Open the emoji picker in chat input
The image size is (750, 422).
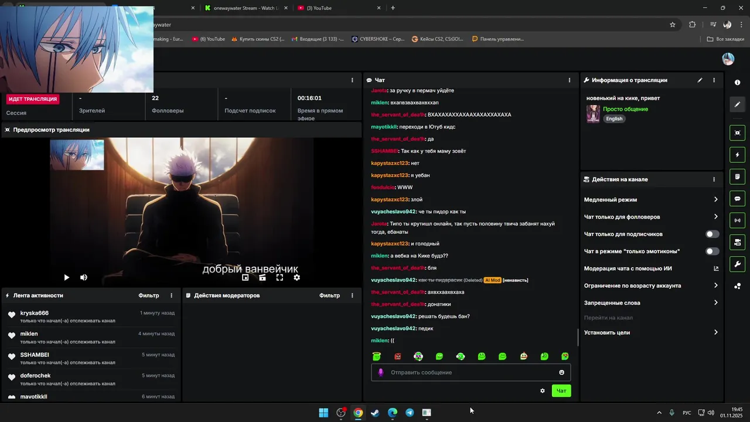tap(561, 372)
